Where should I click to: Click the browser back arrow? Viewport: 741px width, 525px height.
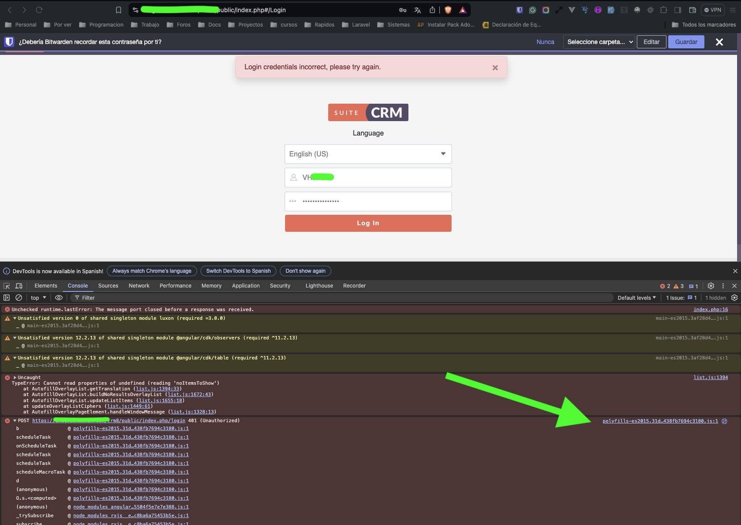10,10
